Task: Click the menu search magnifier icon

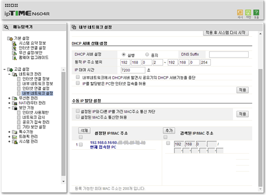Action: (6, 27)
